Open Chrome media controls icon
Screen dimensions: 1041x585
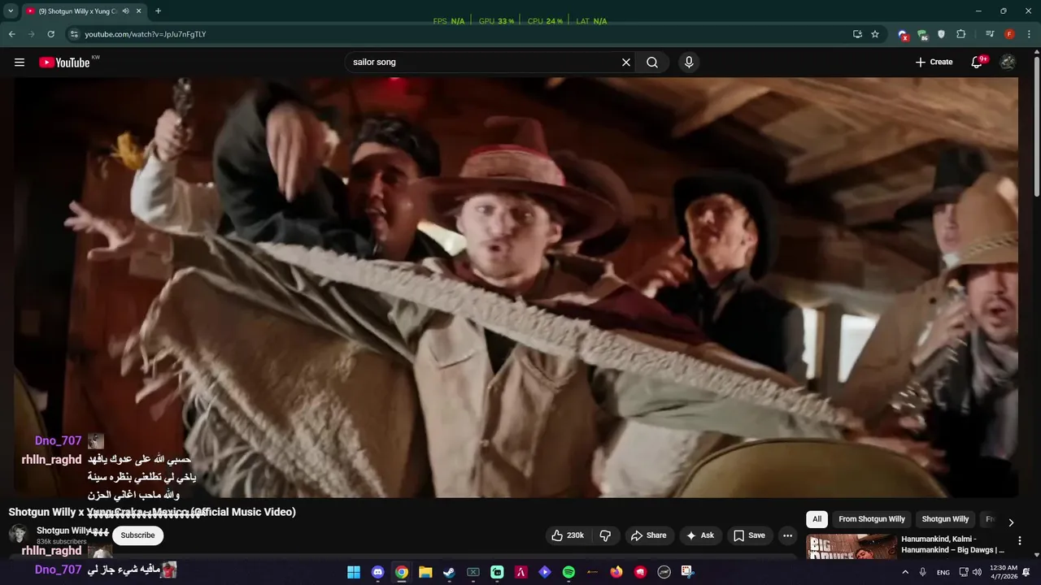[990, 34]
